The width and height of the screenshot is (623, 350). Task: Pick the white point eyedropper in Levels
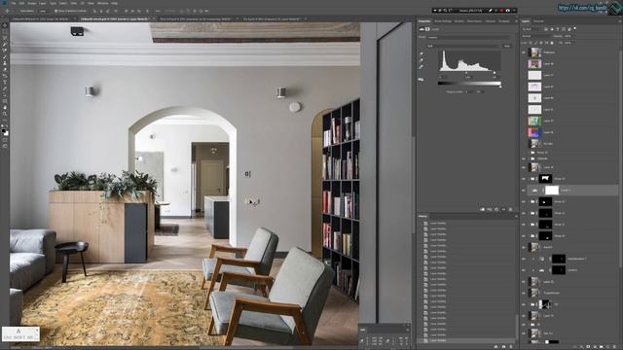coord(421,67)
